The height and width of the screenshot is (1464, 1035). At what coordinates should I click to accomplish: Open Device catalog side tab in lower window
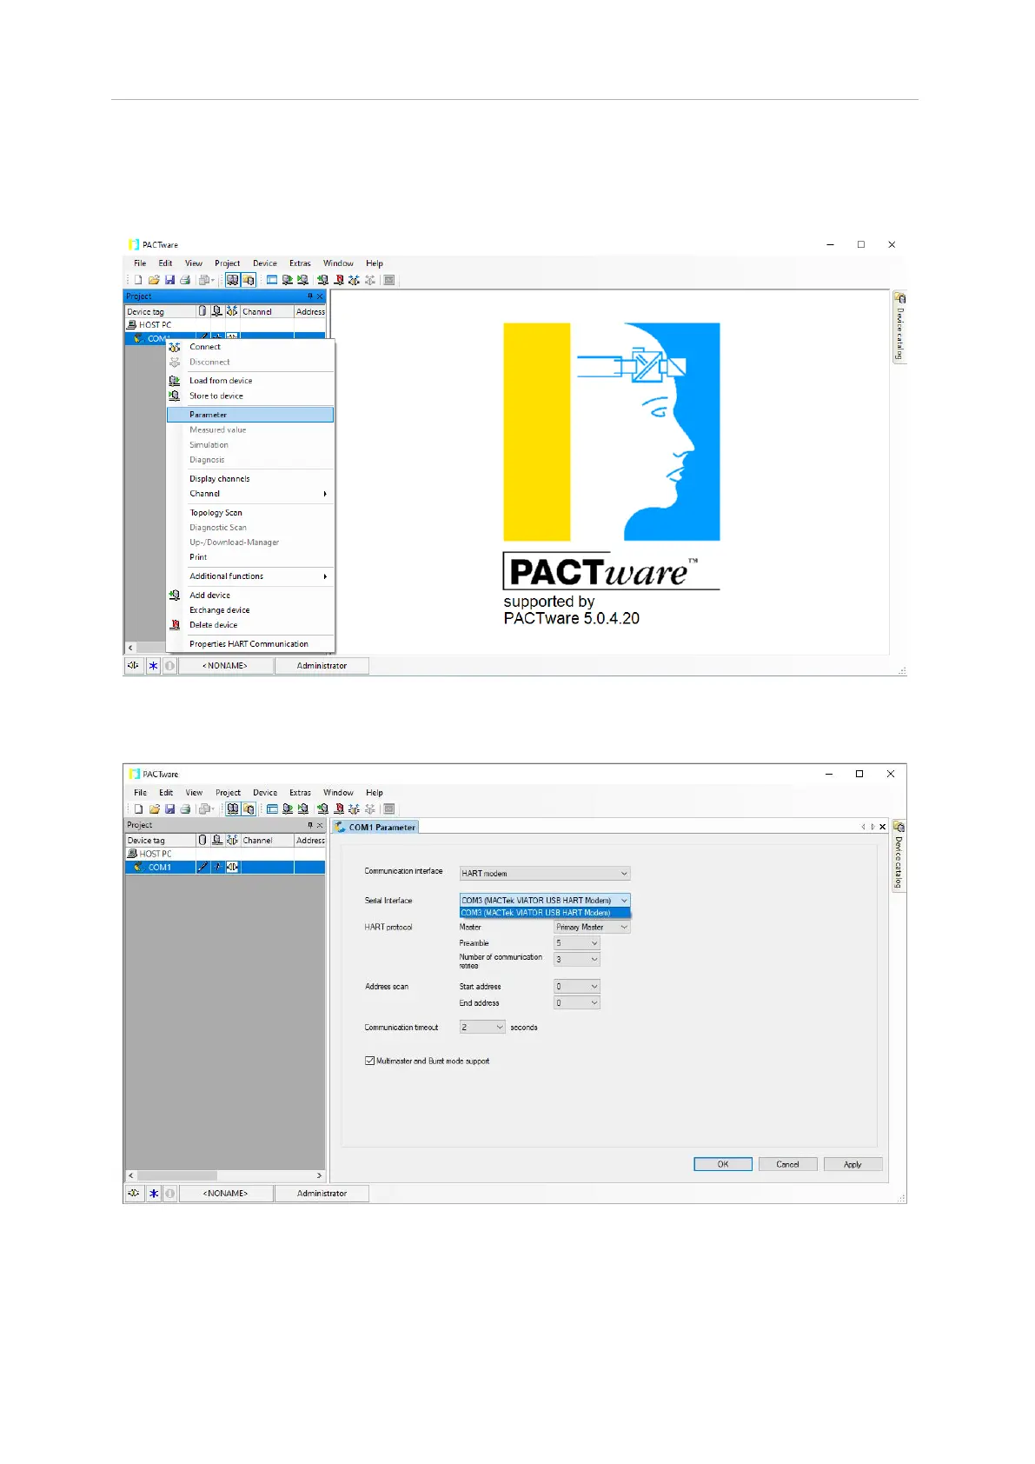point(899,855)
